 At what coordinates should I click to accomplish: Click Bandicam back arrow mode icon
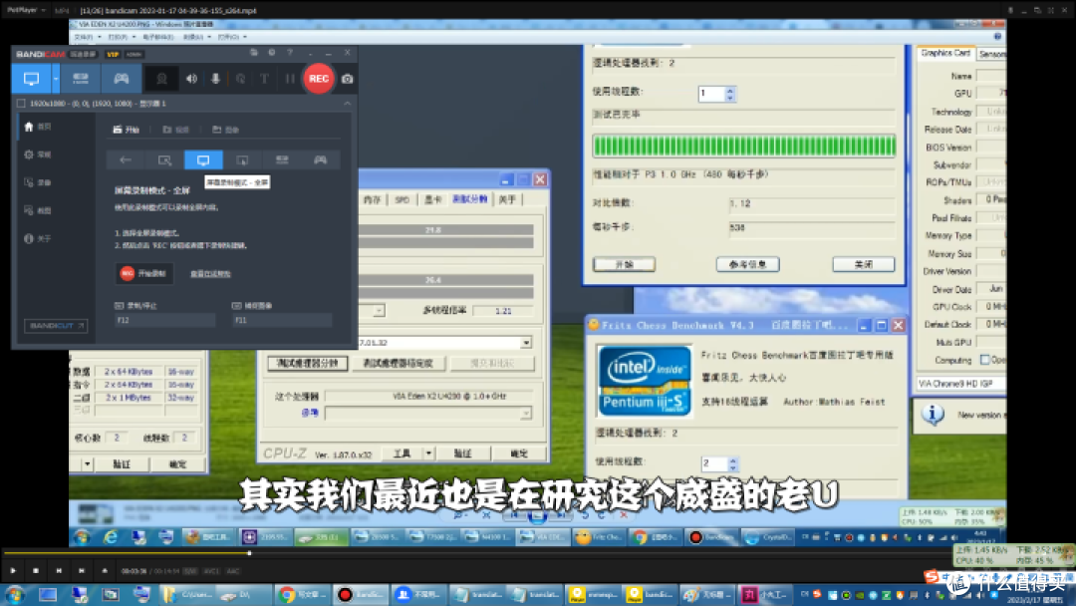126,159
